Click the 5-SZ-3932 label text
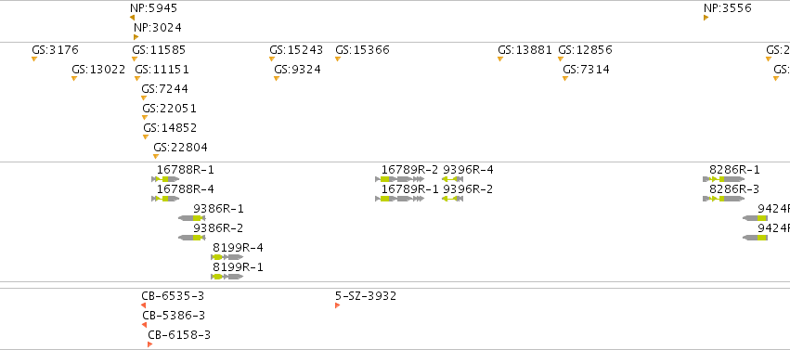 [366, 296]
